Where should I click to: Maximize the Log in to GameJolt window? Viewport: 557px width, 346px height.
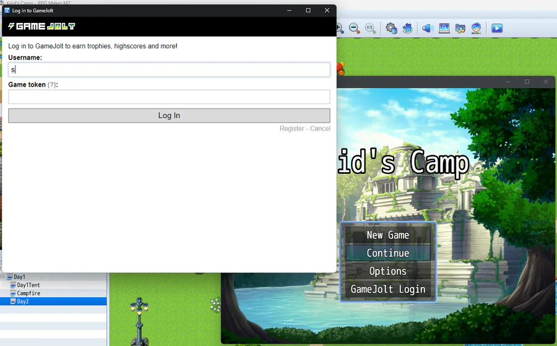coord(308,11)
